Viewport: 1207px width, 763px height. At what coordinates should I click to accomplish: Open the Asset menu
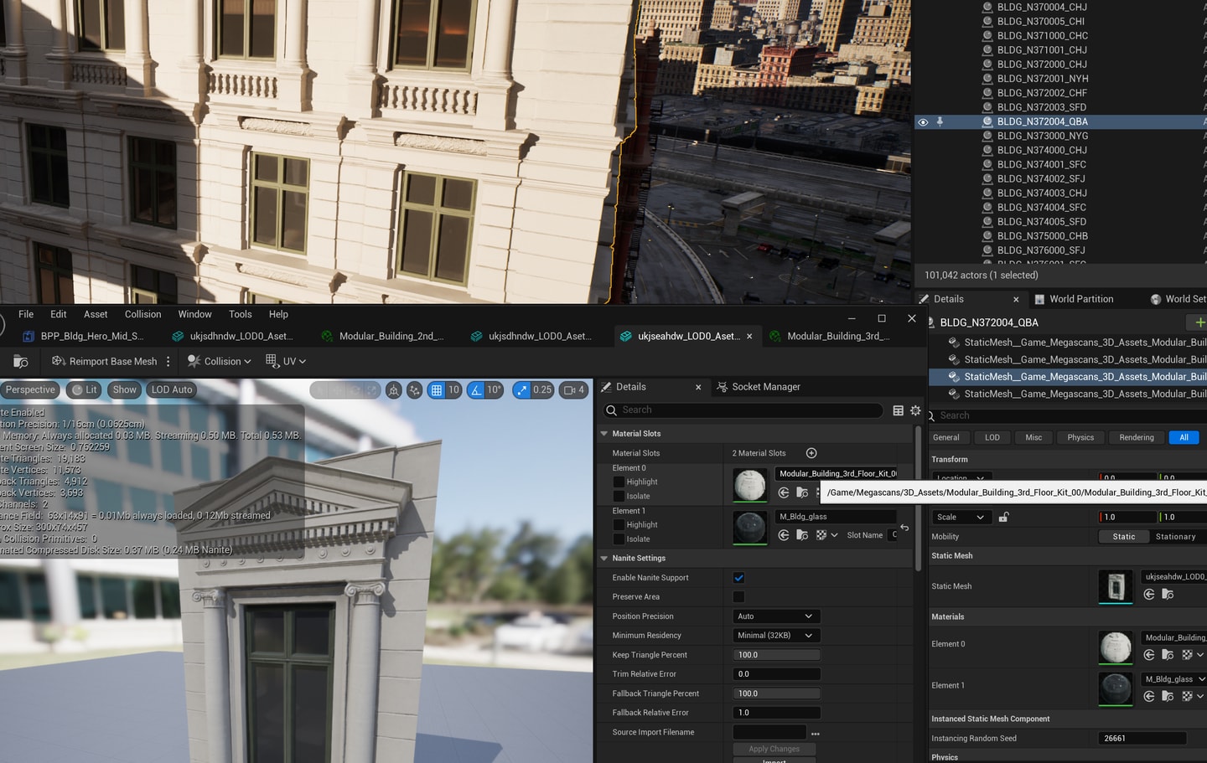click(96, 315)
